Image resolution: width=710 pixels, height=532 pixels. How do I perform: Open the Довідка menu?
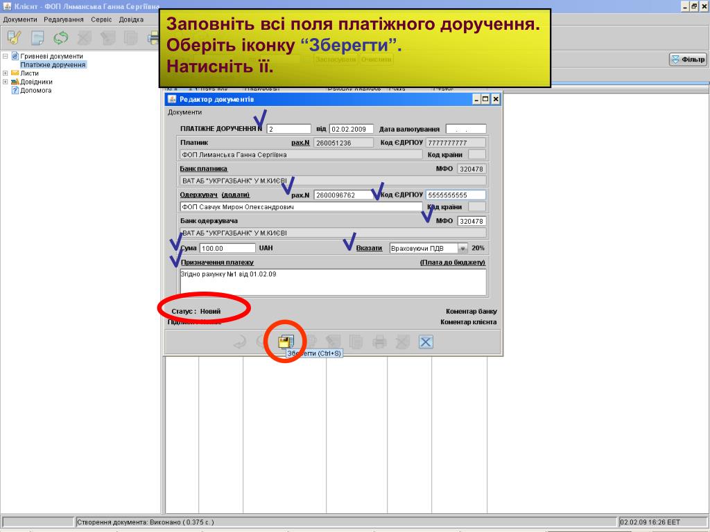131,19
